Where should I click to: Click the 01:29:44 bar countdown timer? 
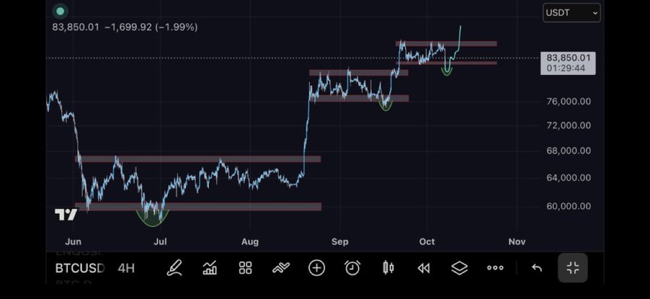click(x=566, y=68)
